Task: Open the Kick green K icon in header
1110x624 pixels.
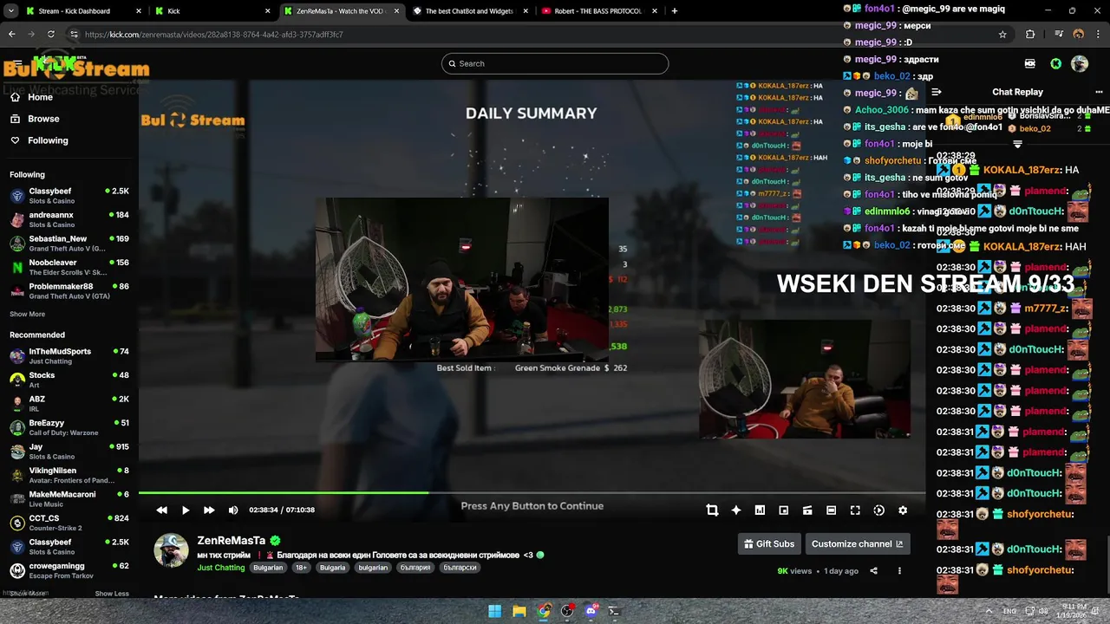Action: click(1055, 63)
